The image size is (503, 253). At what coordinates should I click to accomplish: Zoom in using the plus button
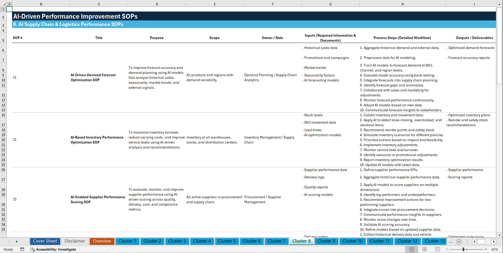[x=486, y=249]
